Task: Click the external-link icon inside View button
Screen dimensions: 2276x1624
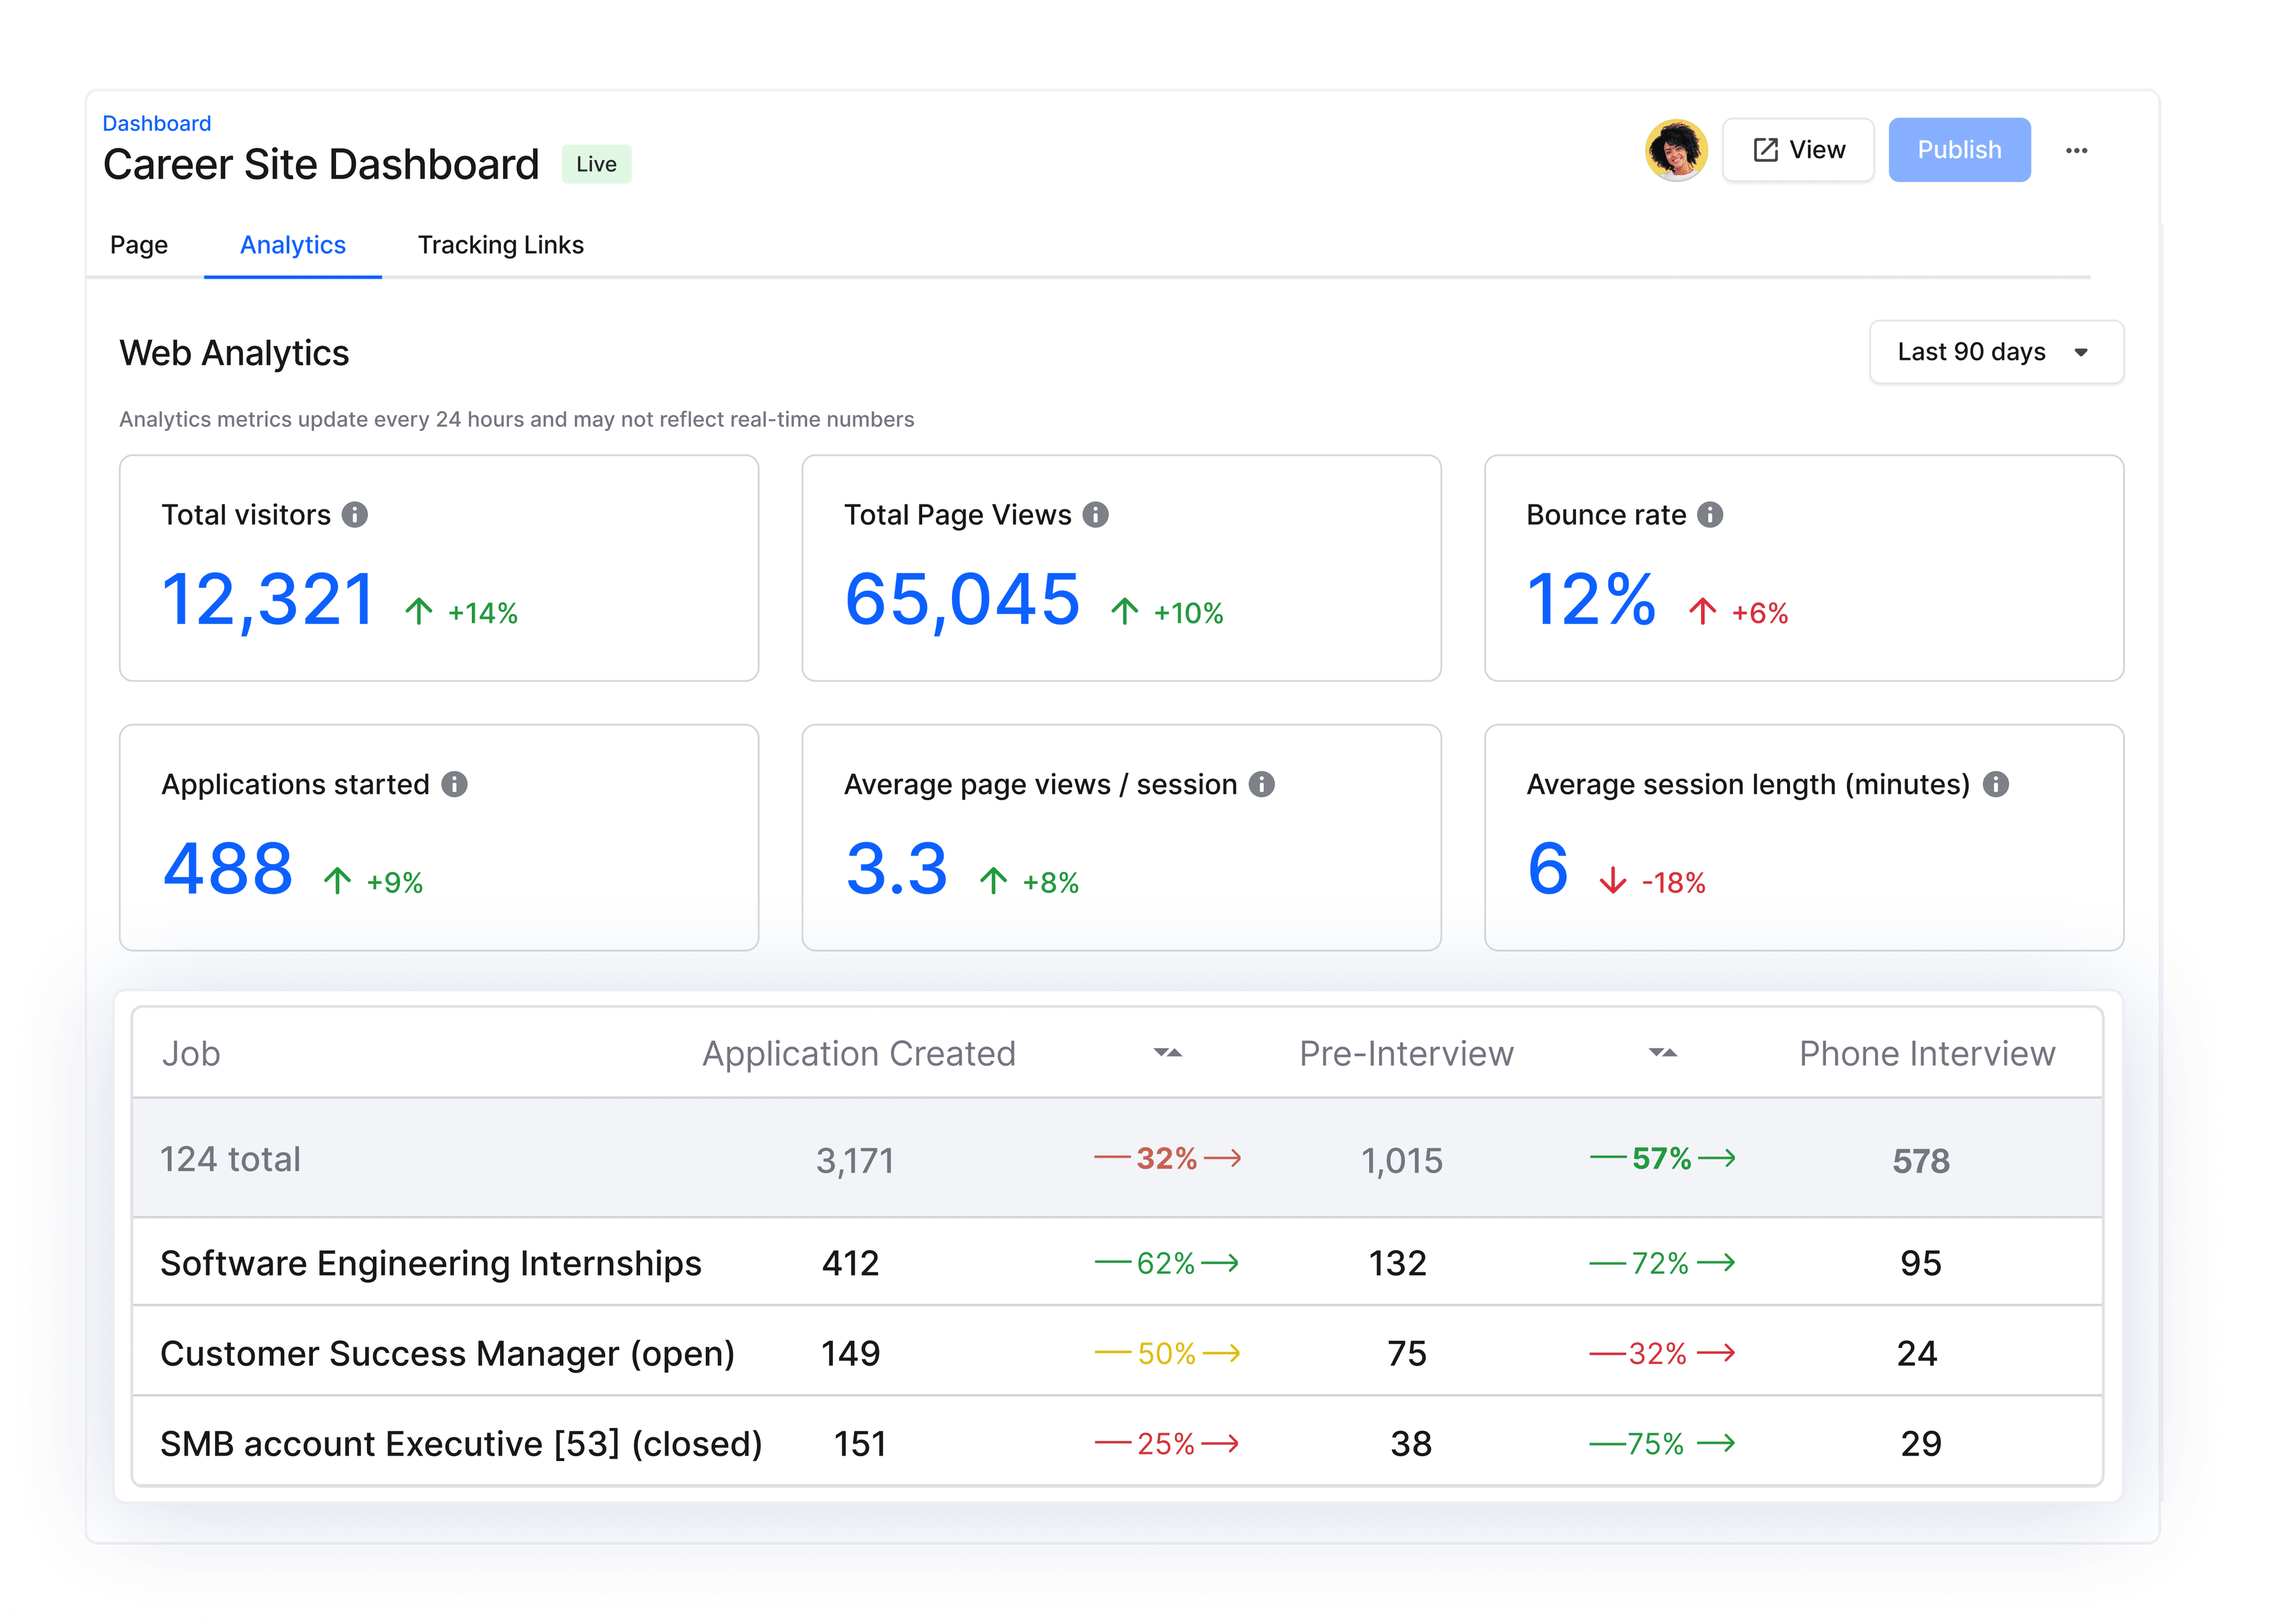Action: [1766, 149]
